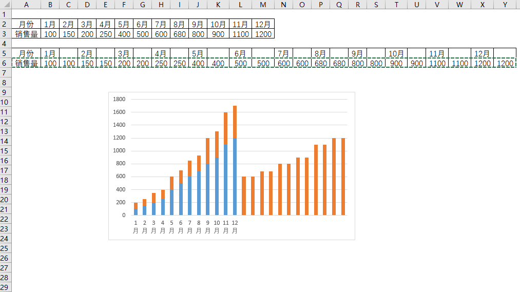The height and width of the screenshot is (292, 520).
Task: Select column T header
Action: 396,5
